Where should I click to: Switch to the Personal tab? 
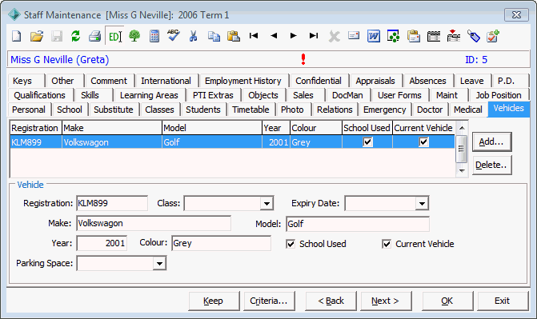[29, 110]
